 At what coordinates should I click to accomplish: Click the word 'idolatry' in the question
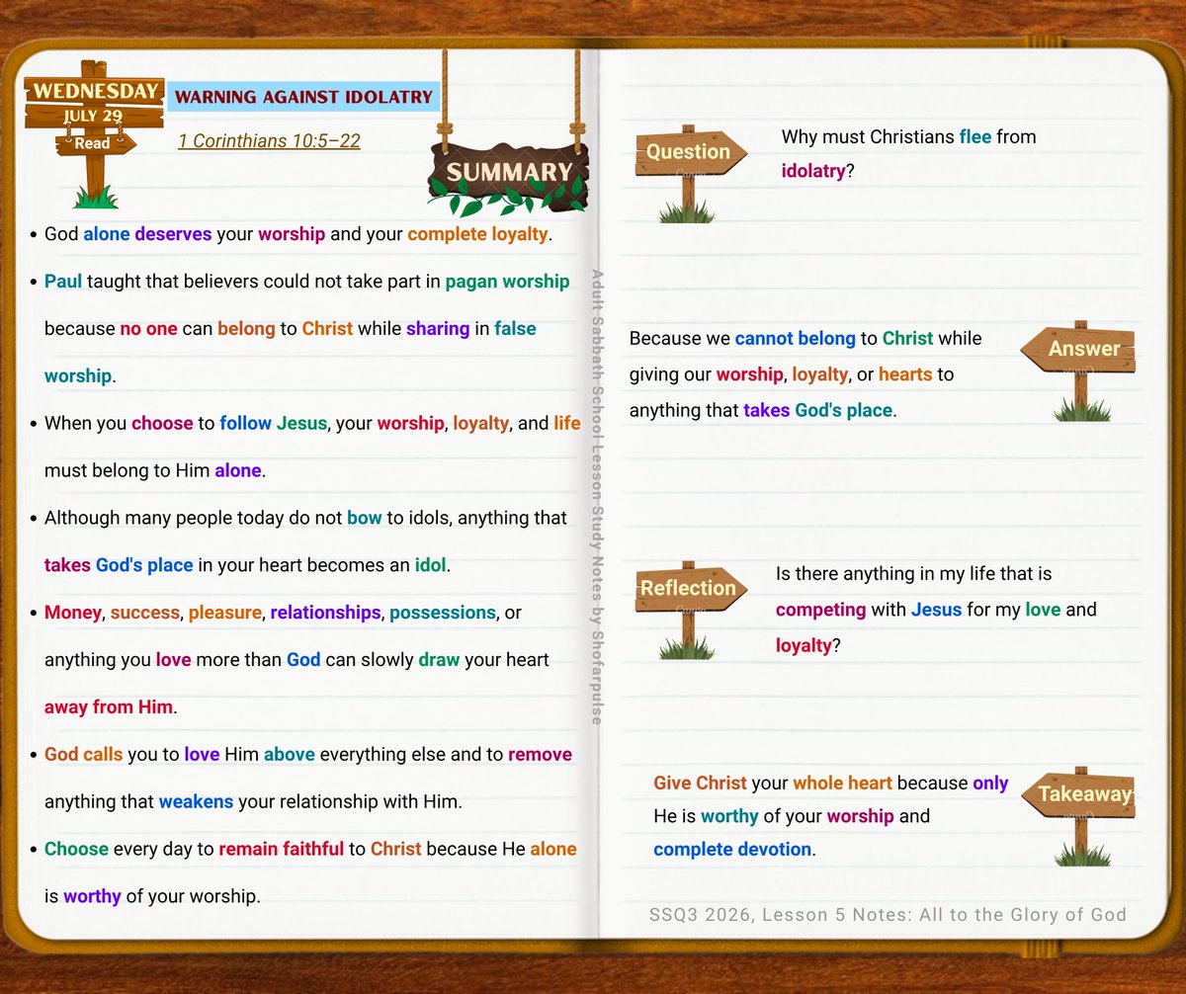[x=813, y=171]
